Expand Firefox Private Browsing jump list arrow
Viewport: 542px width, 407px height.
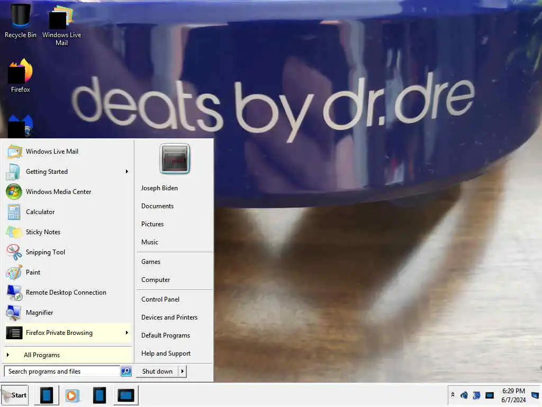click(x=127, y=333)
